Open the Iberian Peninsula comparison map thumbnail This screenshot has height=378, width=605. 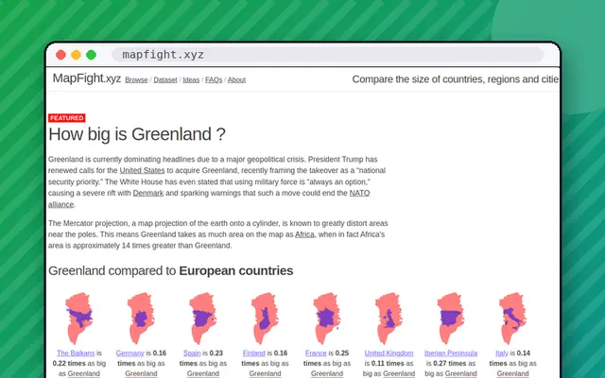point(451,318)
